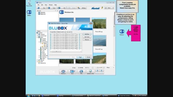Click the Add Folder button in dialog
The image size is (173, 97).
tap(87, 37)
